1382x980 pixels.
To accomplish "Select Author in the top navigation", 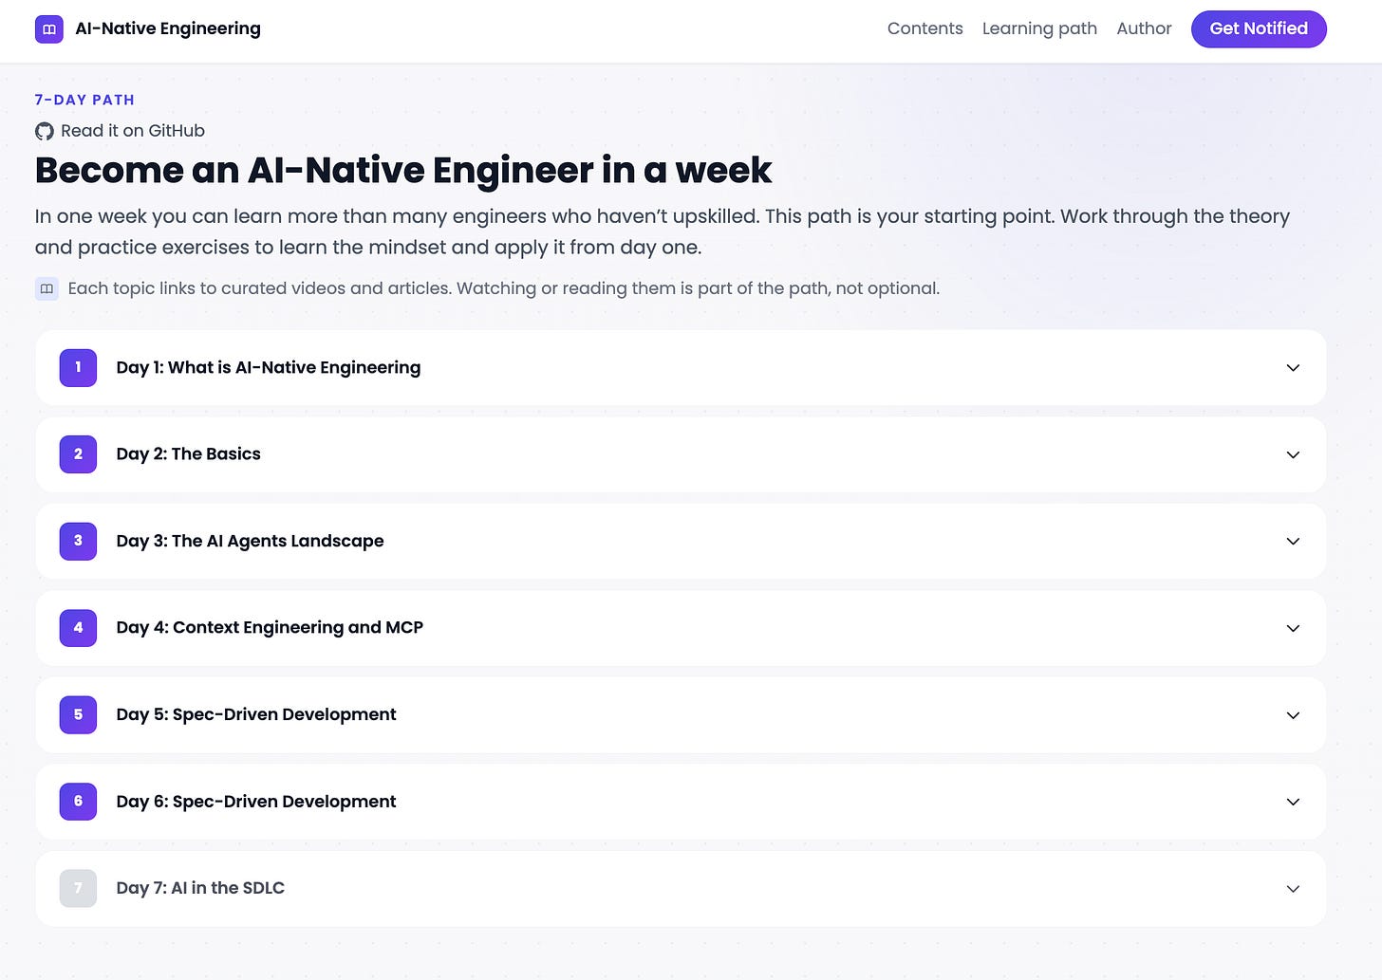I will pyautogui.click(x=1144, y=28).
